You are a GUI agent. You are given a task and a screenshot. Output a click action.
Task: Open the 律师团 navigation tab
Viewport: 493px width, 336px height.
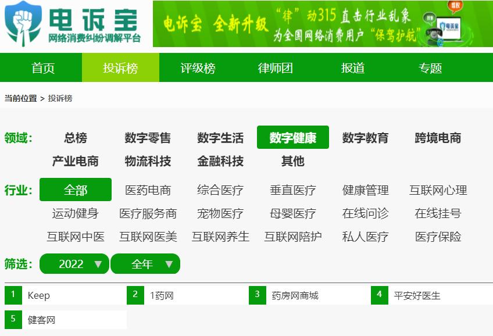(x=275, y=68)
